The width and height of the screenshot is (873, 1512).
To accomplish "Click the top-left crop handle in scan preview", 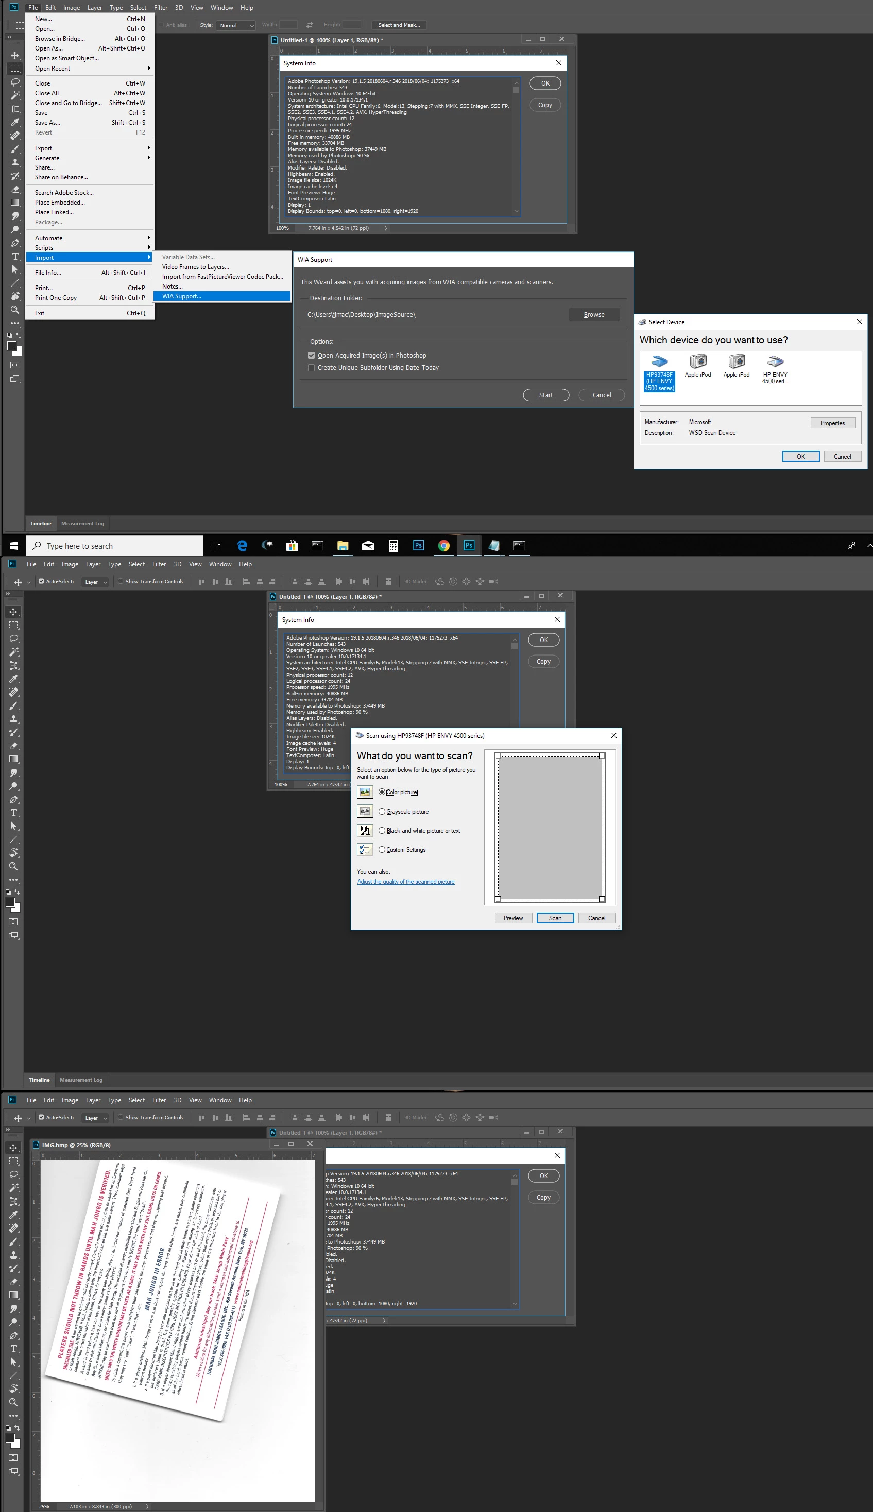I will (498, 755).
